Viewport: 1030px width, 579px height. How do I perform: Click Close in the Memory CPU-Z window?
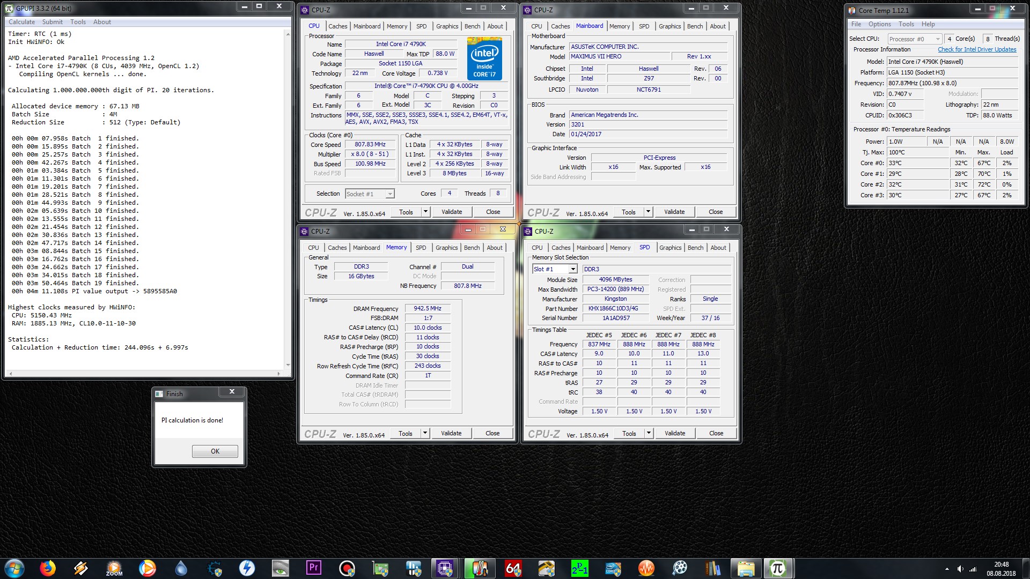pyautogui.click(x=492, y=433)
